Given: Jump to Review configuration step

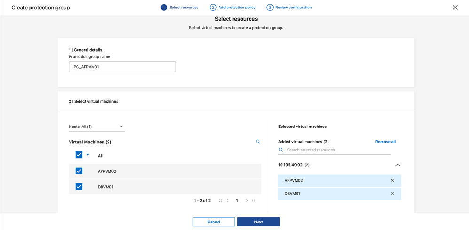Looking at the screenshot, I should (x=289, y=8).
